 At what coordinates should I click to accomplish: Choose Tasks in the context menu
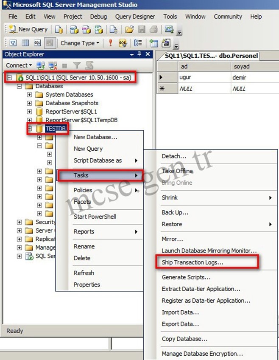100,175
